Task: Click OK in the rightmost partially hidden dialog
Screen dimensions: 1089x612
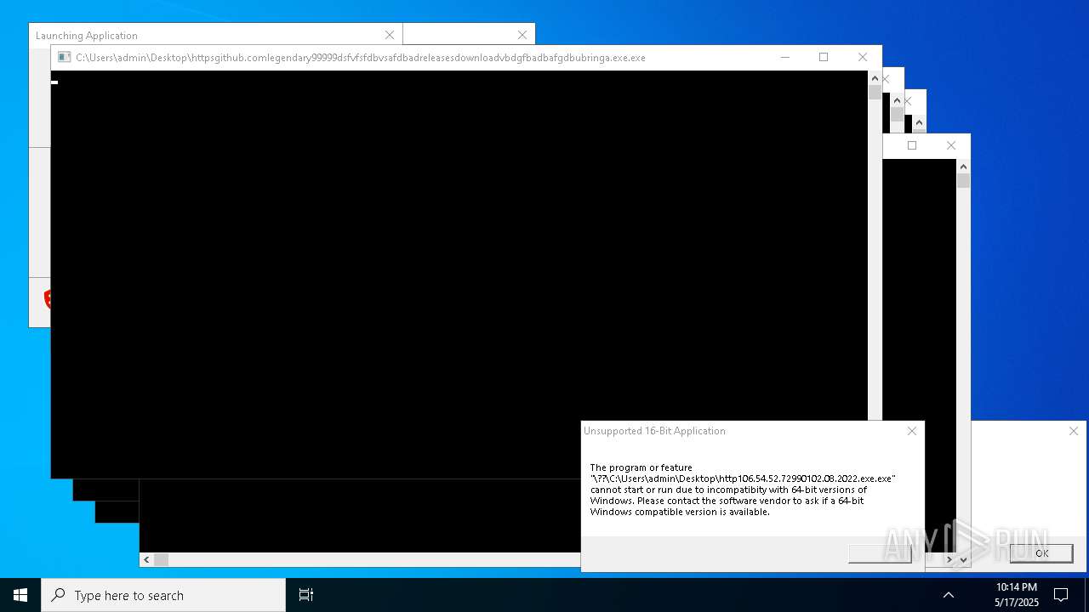Action: click(x=1041, y=553)
